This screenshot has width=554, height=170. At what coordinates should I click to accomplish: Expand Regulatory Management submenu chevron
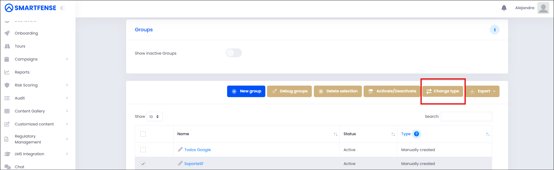(67, 139)
